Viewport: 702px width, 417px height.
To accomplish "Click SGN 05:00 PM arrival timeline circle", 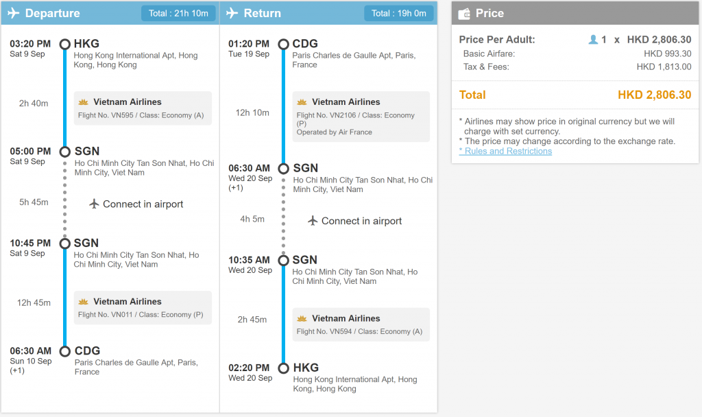I will 65,152.
